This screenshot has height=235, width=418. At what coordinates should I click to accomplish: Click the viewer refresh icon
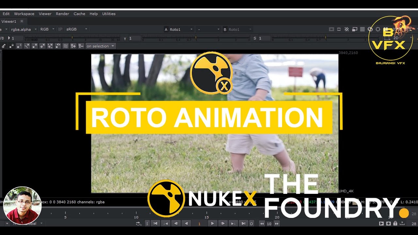tap(370, 29)
